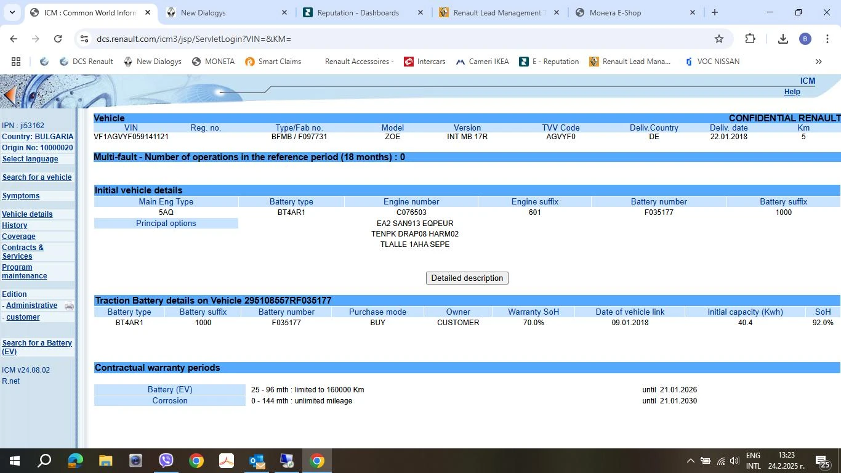Bookmark this page with the star icon
841x473 pixels.
(x=719, y=39)
